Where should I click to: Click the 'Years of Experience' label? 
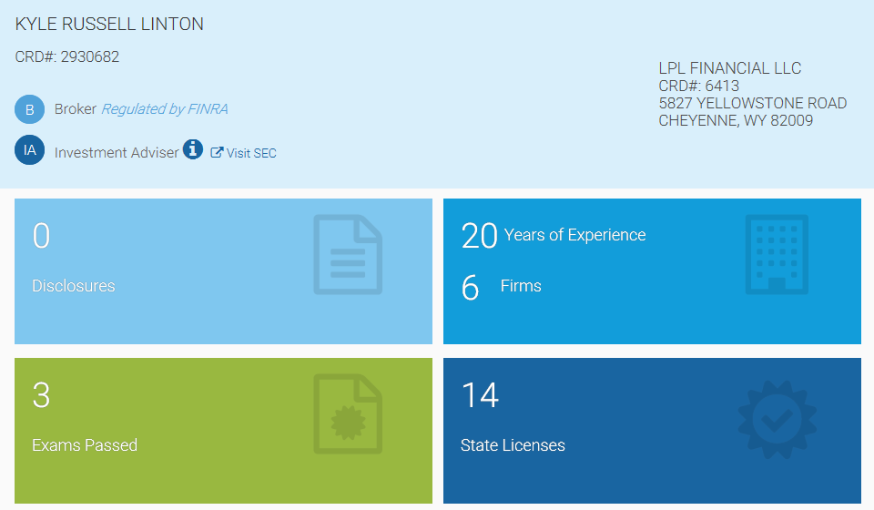click(x=574, y=235)
